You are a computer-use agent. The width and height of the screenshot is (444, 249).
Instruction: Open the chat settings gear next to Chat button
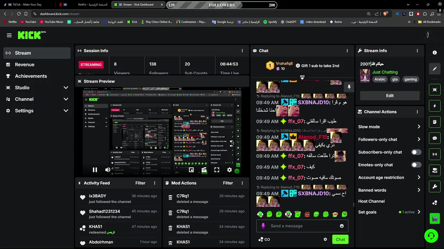[325, 239]
